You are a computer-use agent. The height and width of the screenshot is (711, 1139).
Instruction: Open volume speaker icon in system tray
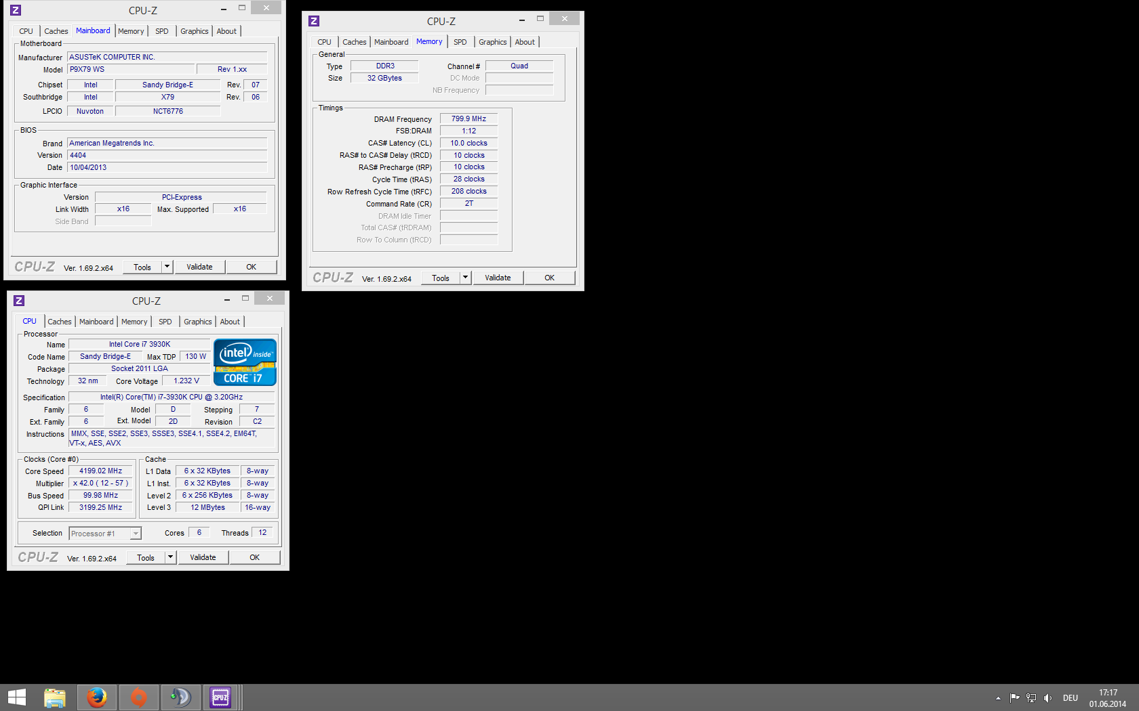1047,697
